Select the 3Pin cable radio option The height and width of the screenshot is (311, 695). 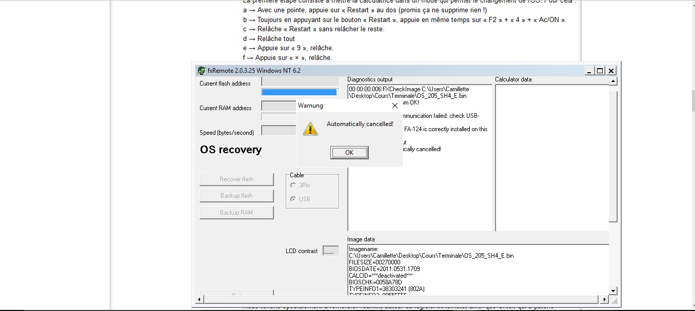click(x=293, y=185)
